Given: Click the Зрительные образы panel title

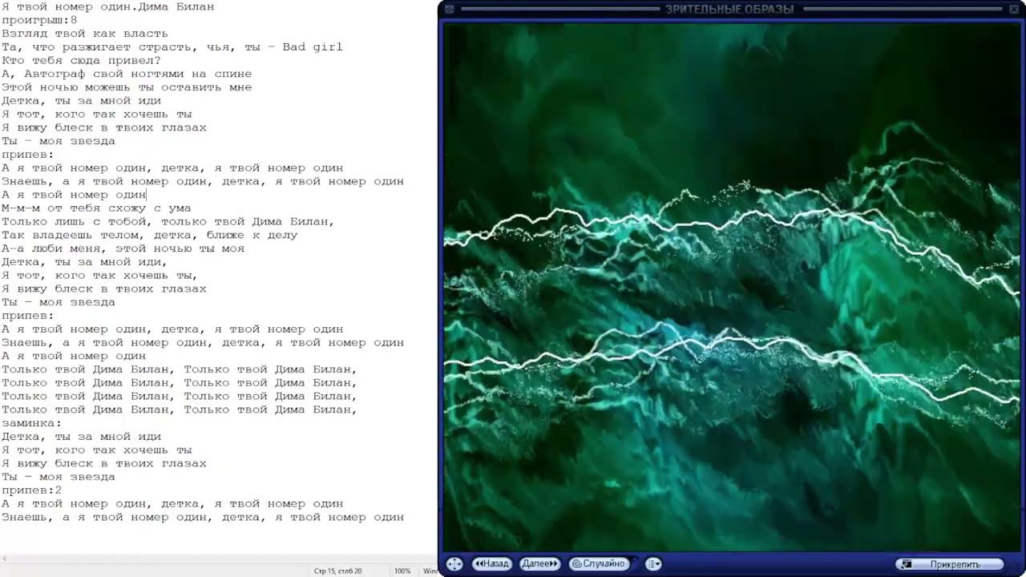Looking at the screenshot, I should pos(729,10).
